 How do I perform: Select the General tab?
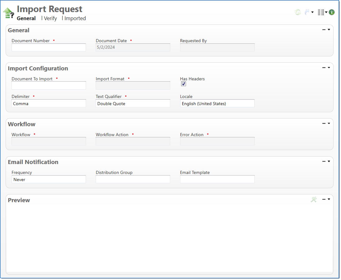[x=26, y=18]
